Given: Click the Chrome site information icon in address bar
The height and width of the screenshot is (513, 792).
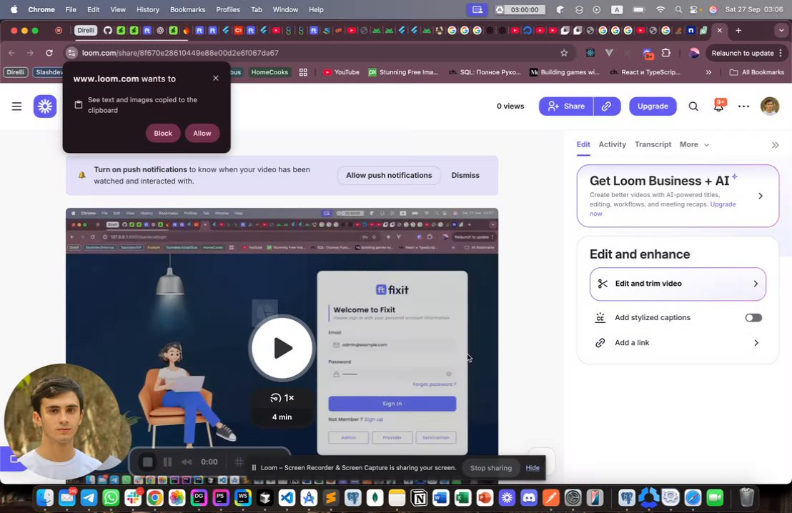Looking at the screenshot, I should click(x=71, y=53).
